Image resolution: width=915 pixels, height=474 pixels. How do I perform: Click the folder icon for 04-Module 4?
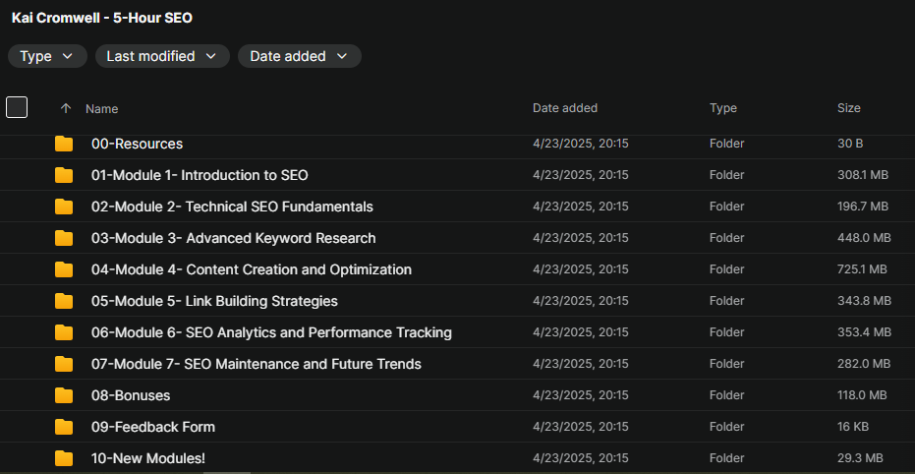[64, 269]
